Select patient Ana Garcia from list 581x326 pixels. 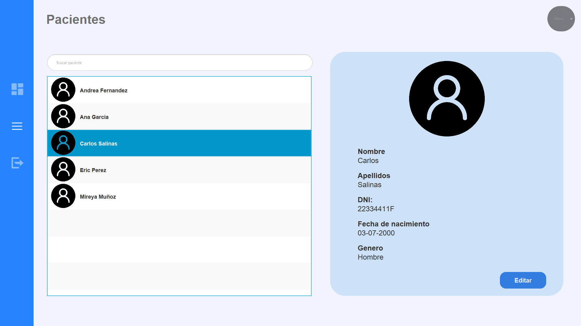pyautogui.click(x=94, y=117)
